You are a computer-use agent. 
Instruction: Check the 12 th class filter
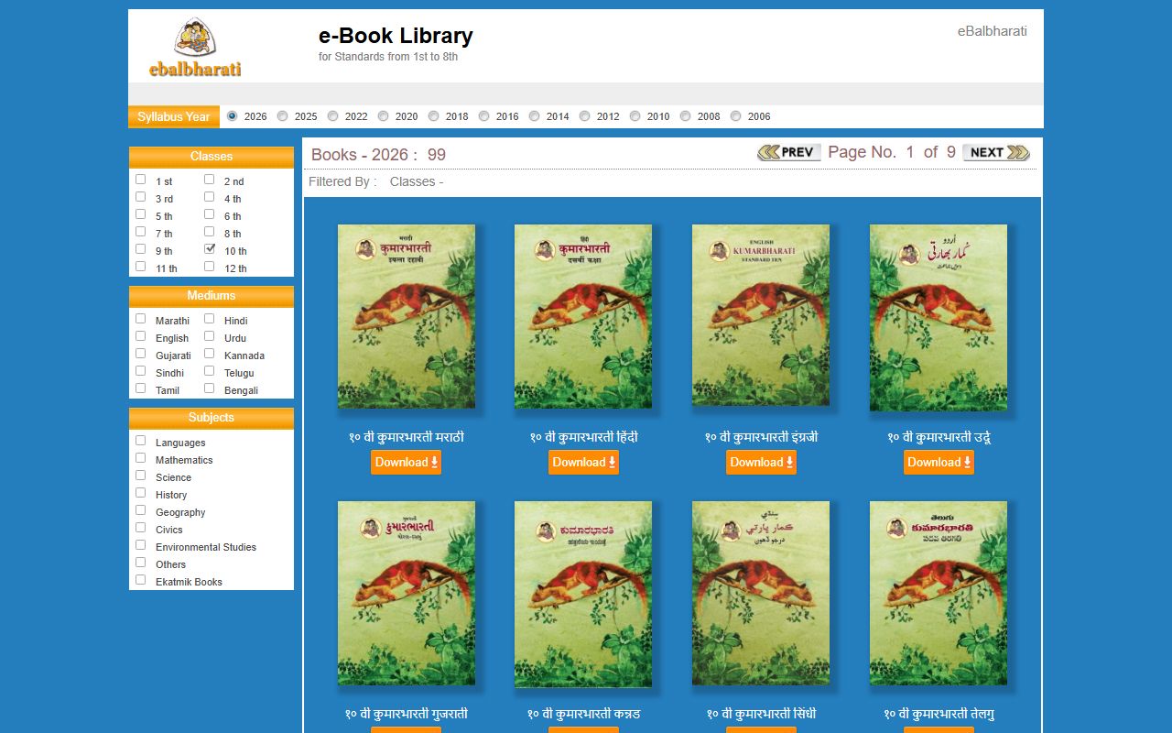point(210,267)
